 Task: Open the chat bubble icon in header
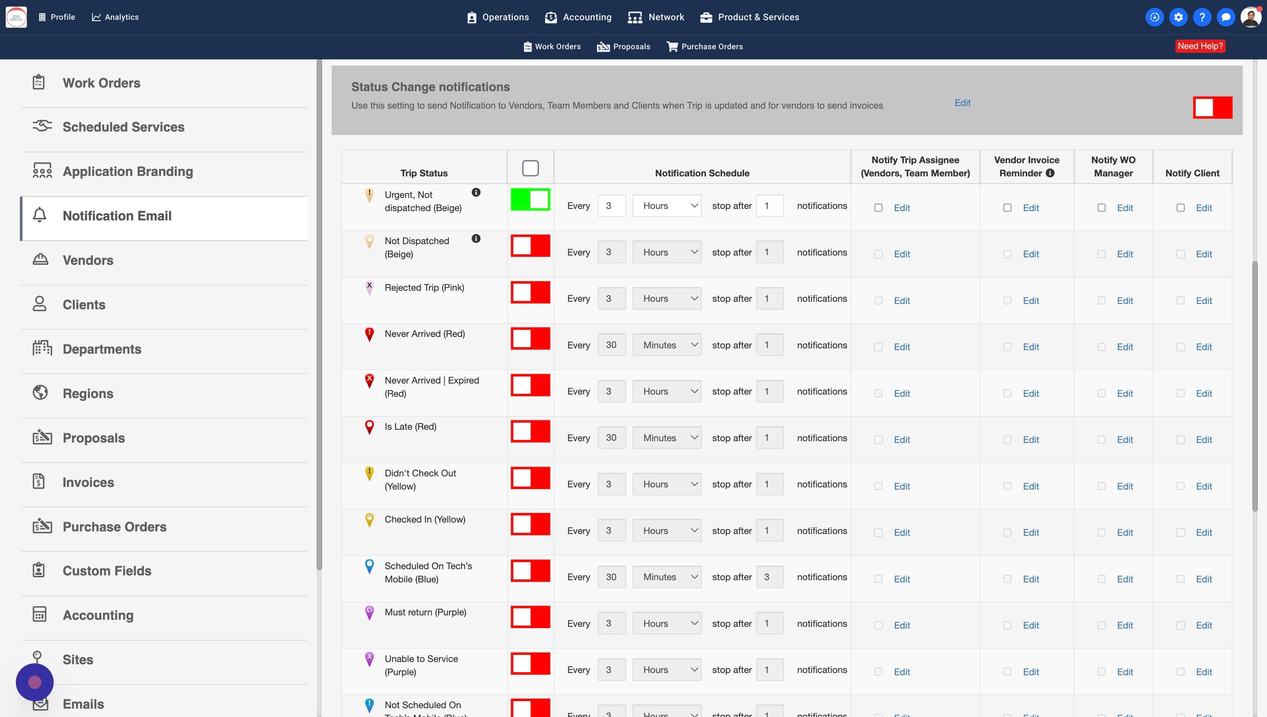pyautogui.click(x=1226, y=17)
